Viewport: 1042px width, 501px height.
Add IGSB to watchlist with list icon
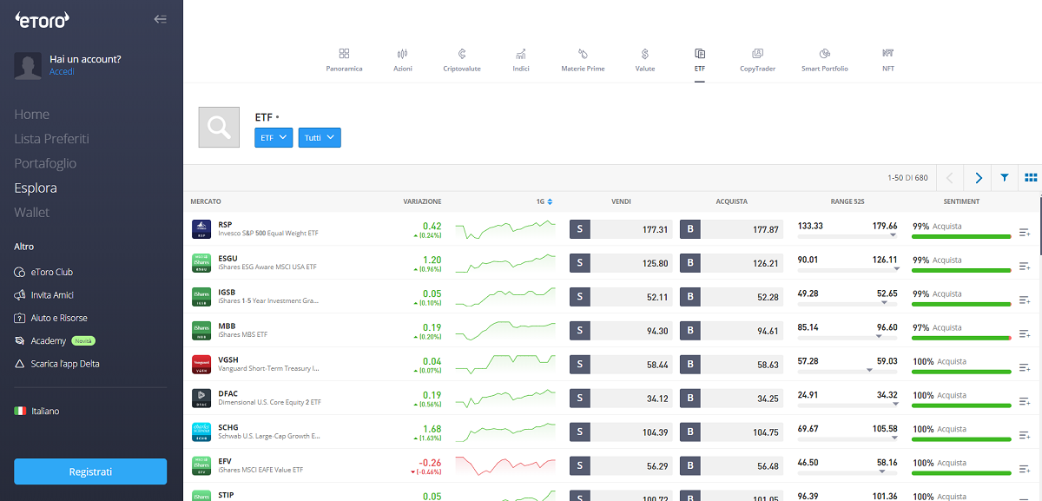click(1025, 300)
